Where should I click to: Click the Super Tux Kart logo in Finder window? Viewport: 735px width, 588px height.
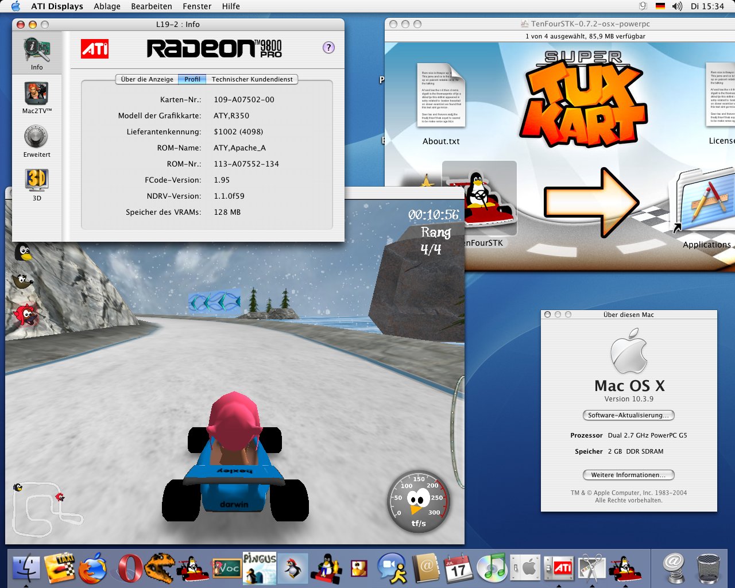[x=583, y=98]
